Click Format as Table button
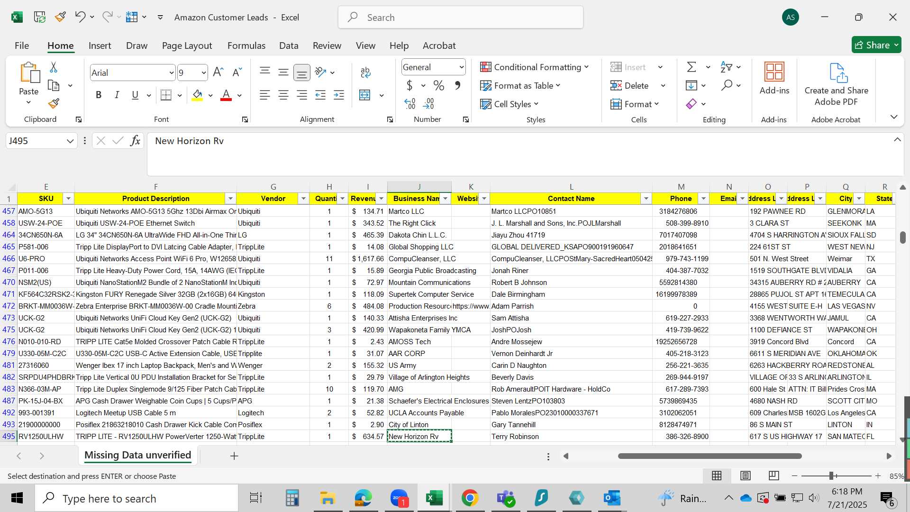The width and height of the screenshot is (910, 512). [x=520, y=85]
